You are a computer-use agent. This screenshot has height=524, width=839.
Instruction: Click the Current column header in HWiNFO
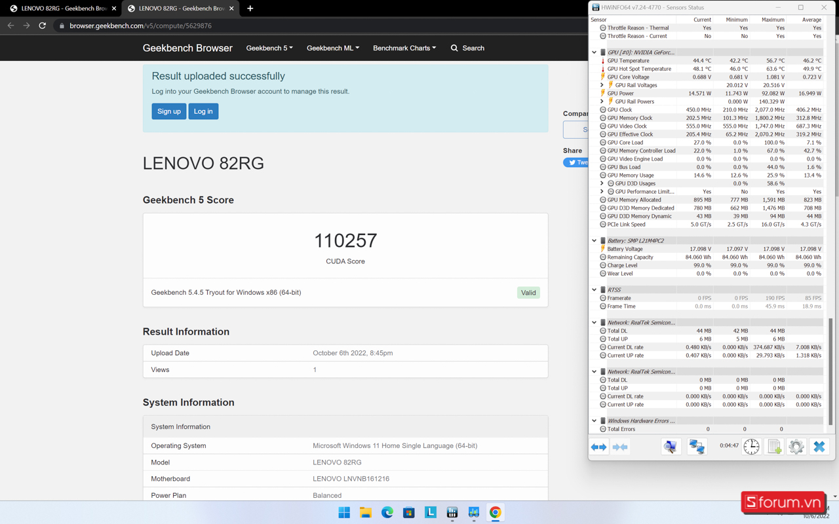click(x=702, y=20)
